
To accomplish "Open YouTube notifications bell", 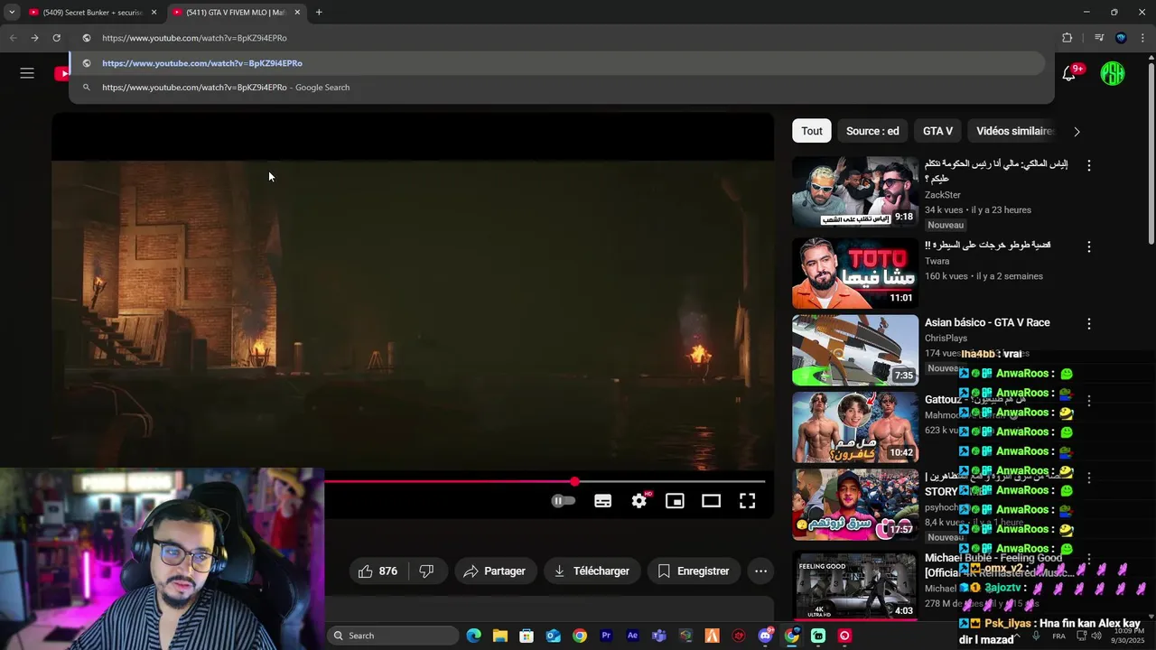I will pyautogui.click(x=1069, y=74).
